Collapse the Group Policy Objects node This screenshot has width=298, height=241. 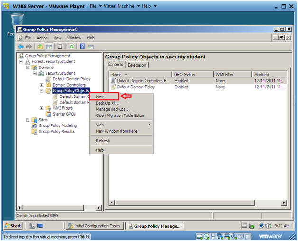click(41, 91)
